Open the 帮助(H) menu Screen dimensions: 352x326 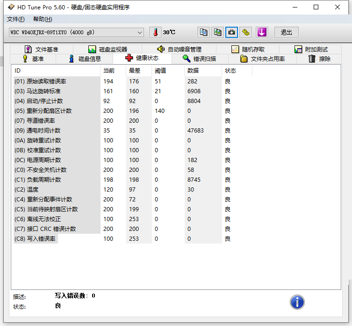(x=43, y=19)
